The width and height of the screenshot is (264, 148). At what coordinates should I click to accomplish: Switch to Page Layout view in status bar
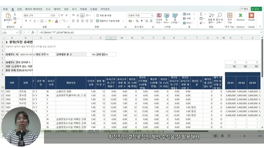click(222, 136)
